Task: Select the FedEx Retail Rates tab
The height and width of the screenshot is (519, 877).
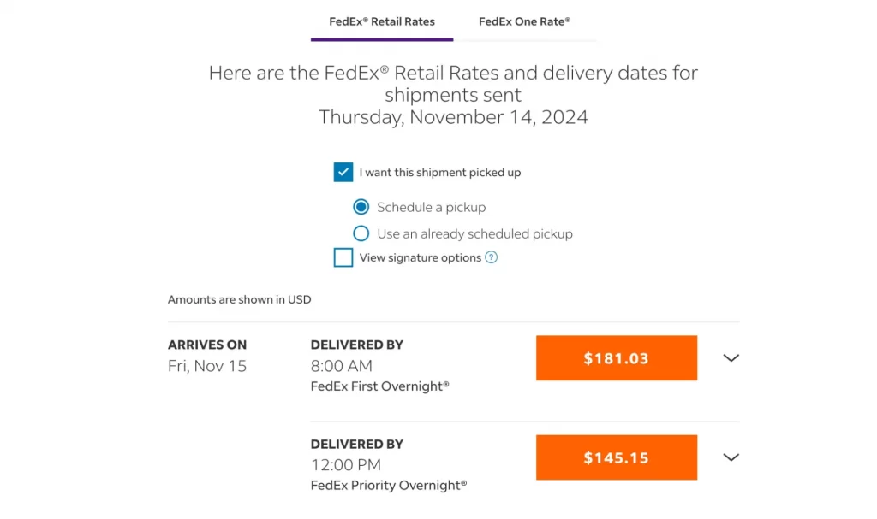Action: pyautogui.click(x=382, y=21)
